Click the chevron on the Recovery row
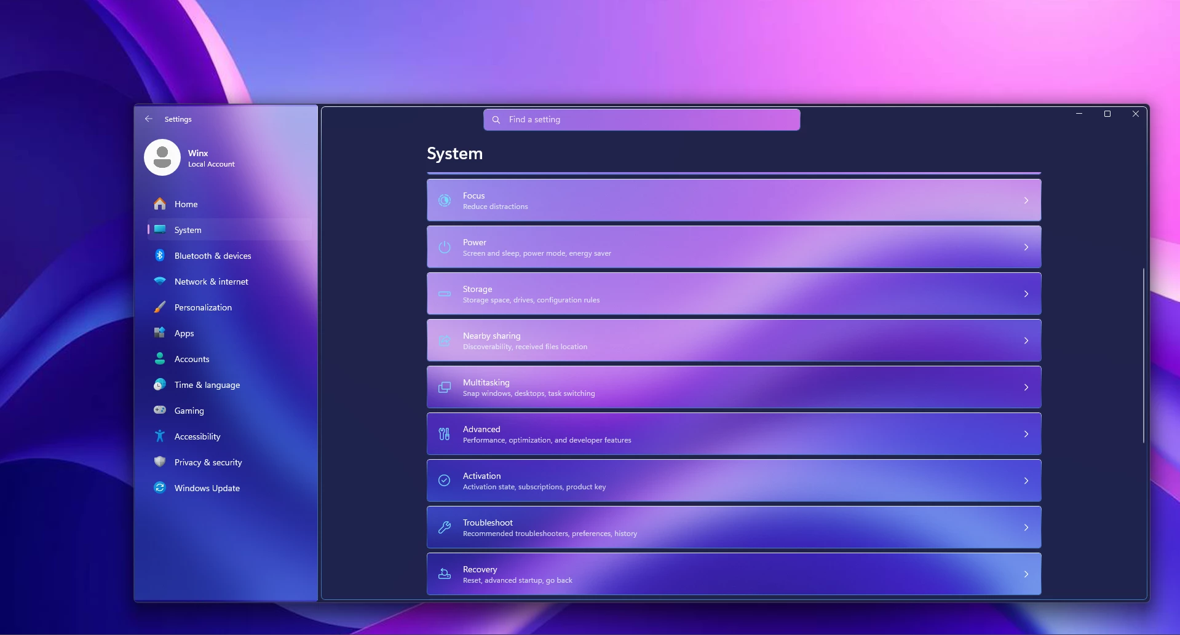This screenshot has height=635, width=1180. pos(1026,574)
